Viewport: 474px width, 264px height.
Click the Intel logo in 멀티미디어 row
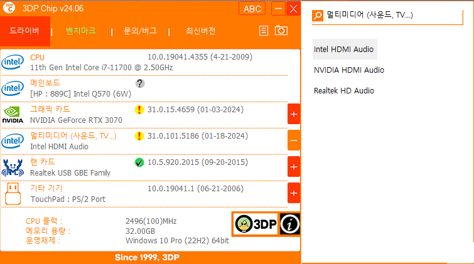point(13,140)
